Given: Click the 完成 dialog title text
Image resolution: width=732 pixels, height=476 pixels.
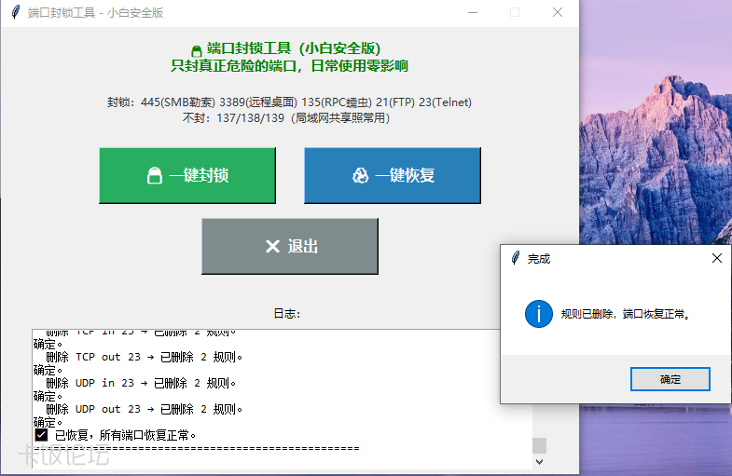Looking at the screenshot, I should point(539,259).
